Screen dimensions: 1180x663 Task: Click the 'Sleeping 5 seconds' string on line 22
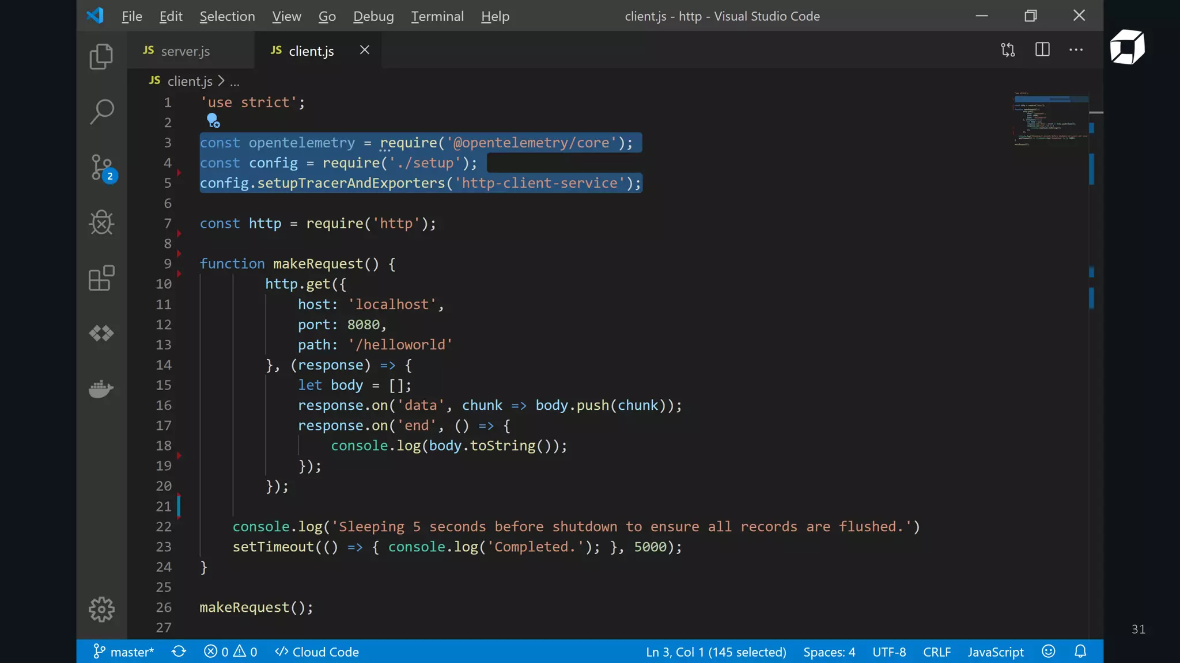pyautogui.click(x=622, y=527)
